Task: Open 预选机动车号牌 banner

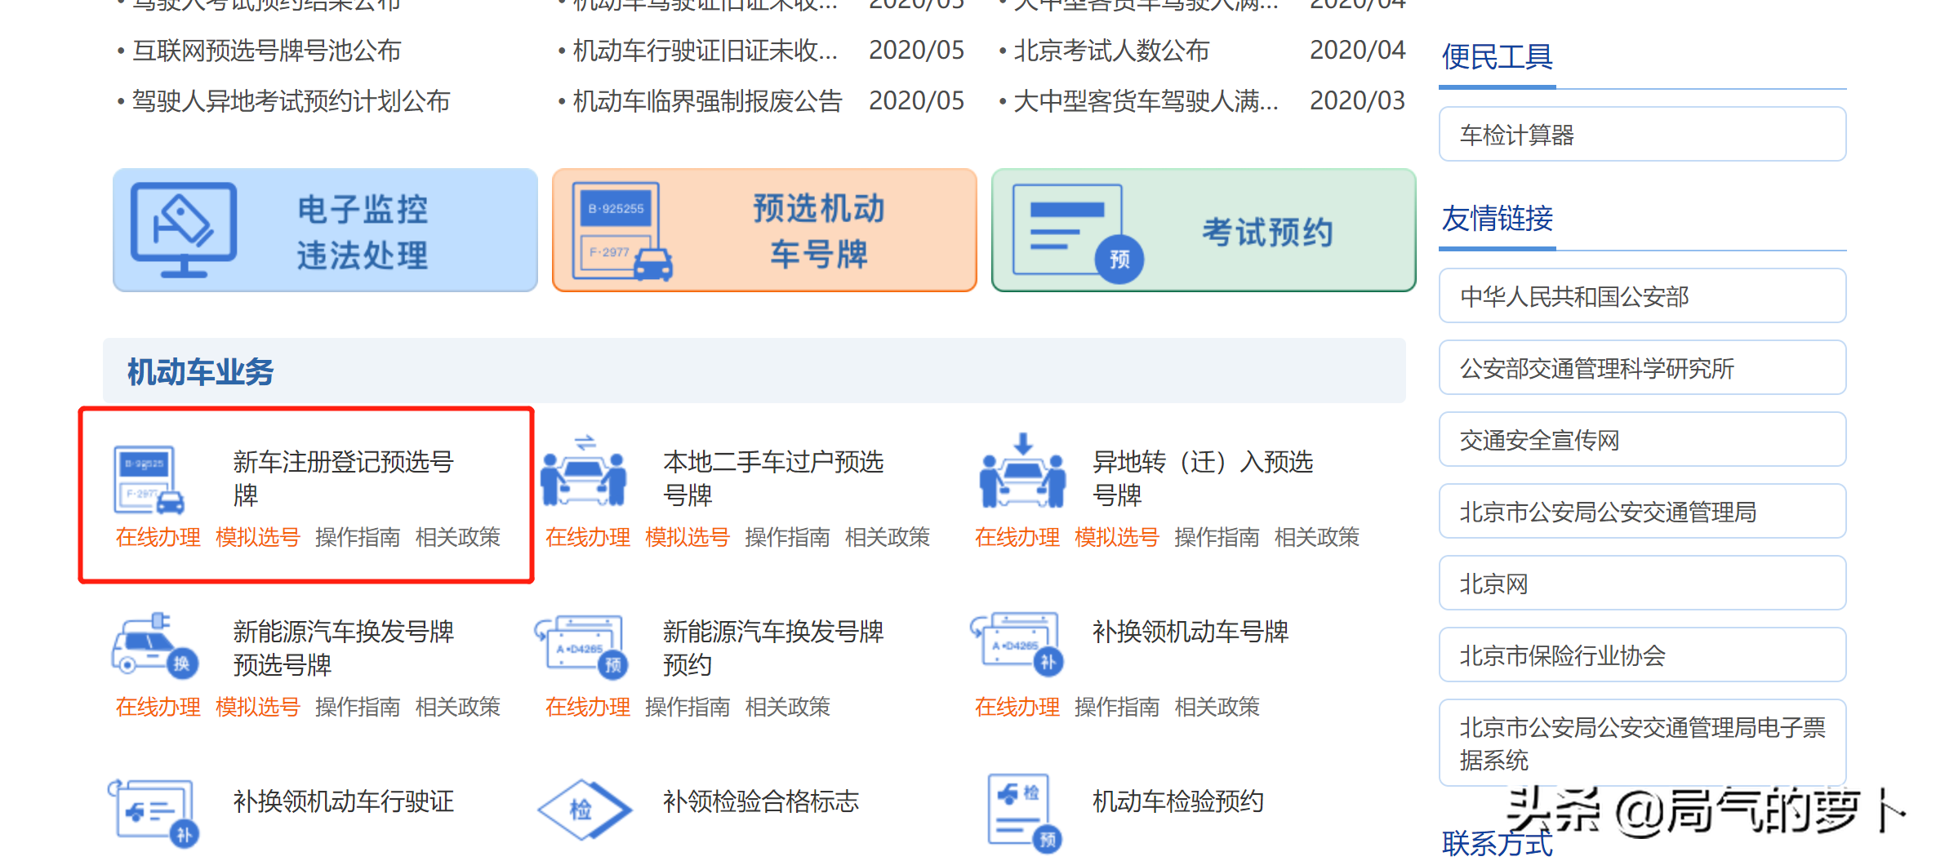Action: pos(764,230)
